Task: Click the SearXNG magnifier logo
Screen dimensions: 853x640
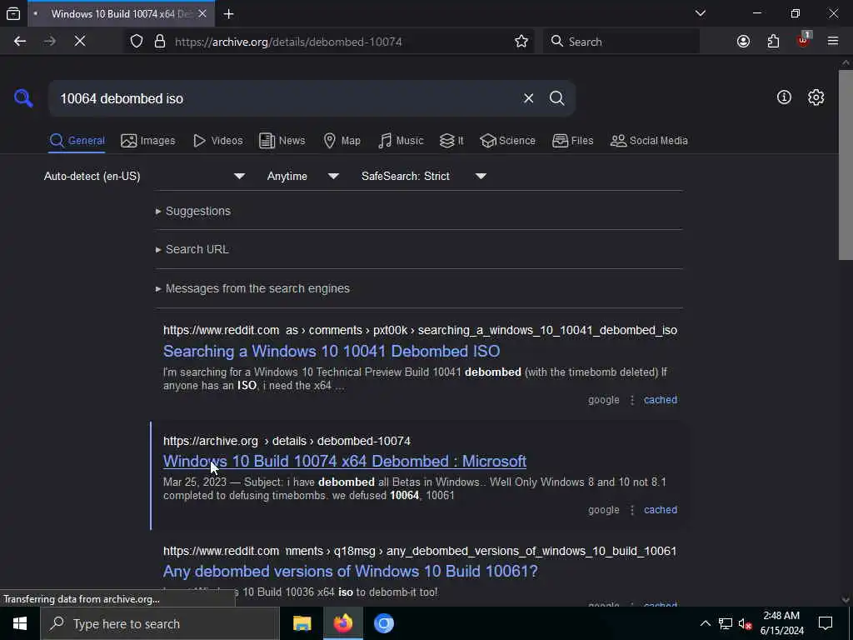Action: click(x=23, y=98)
